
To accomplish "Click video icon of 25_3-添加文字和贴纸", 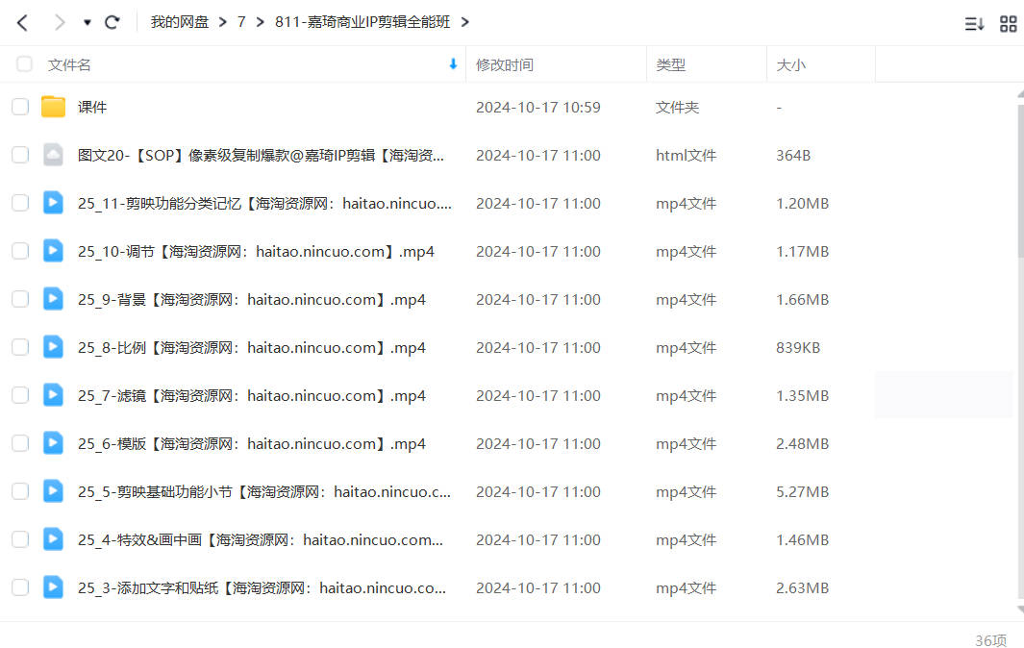I will [53, 587].
